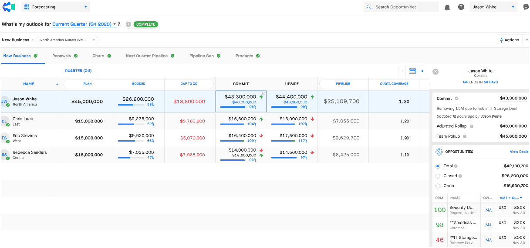This screenshot has width=530, height=248.
Task: Click Eric Stevens' ES avatar
Action: pos(5,138)
